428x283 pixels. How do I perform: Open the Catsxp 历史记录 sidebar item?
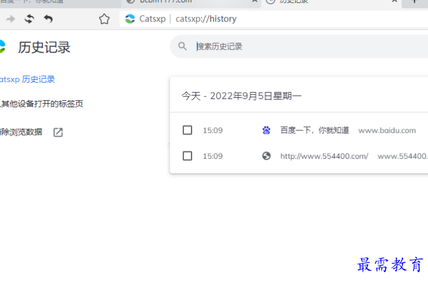click(27, 79)
